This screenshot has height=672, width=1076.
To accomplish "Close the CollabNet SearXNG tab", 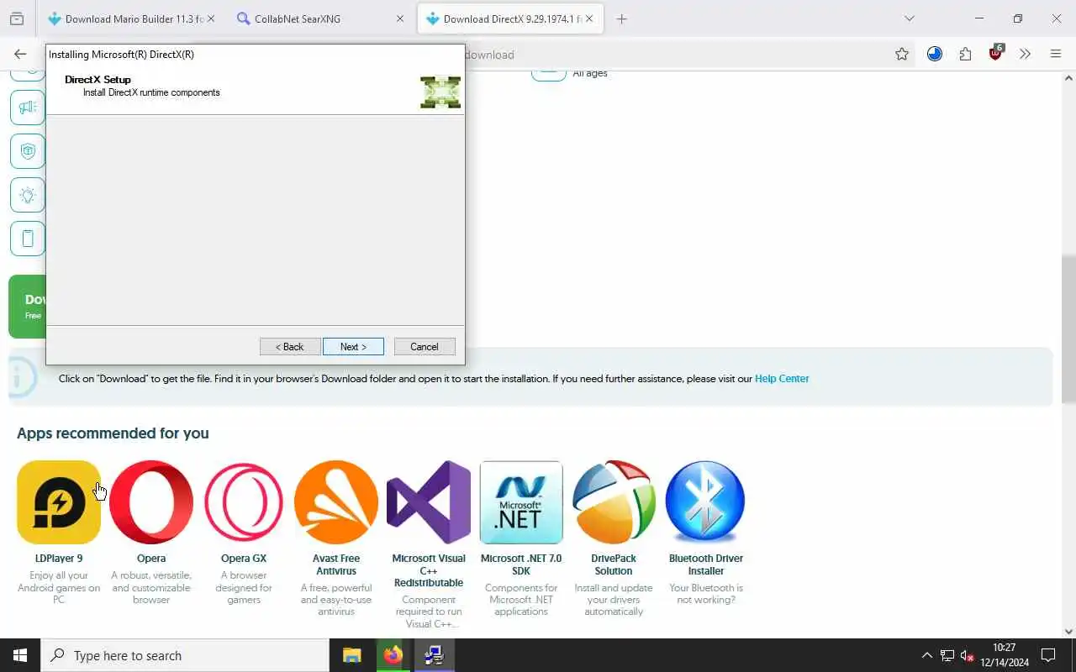I will tap(400, 18).
